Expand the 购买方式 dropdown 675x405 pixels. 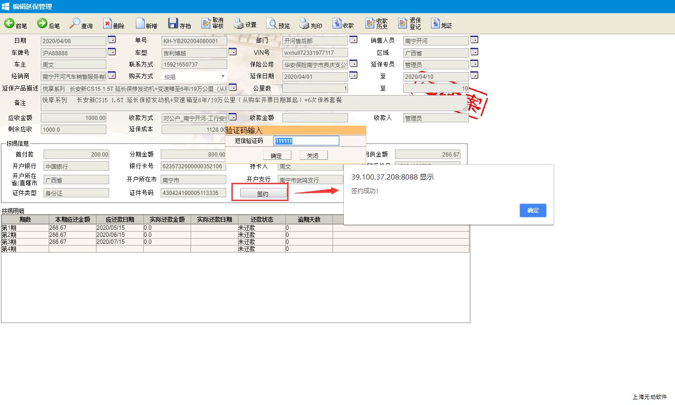tap(223, 76)
